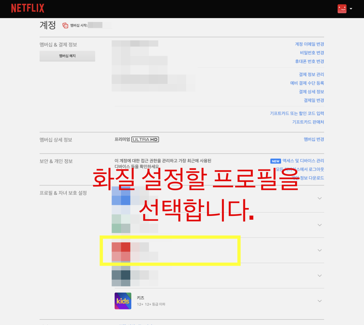Click the Kids profile icon
The width and height of the screenshot is (364, 325).
point(123,301)
